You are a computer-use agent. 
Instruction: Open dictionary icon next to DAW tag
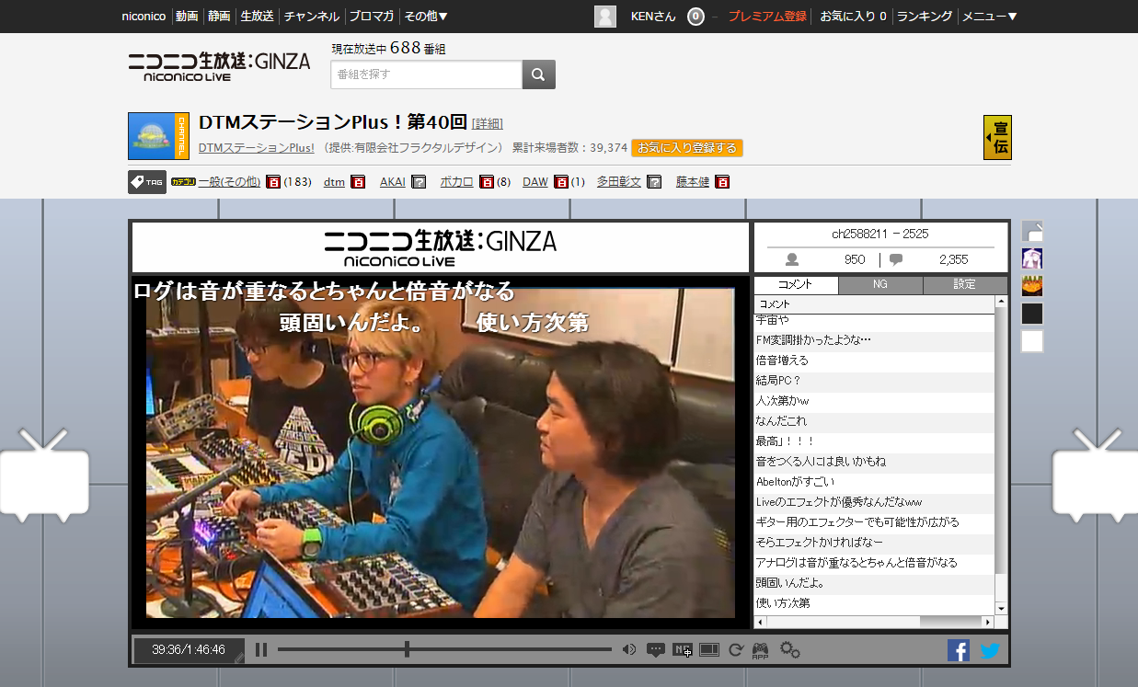click(560, 182)
